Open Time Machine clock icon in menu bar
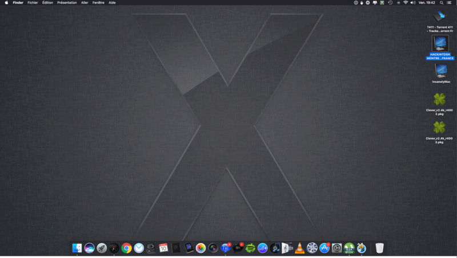 click(390, 3)
